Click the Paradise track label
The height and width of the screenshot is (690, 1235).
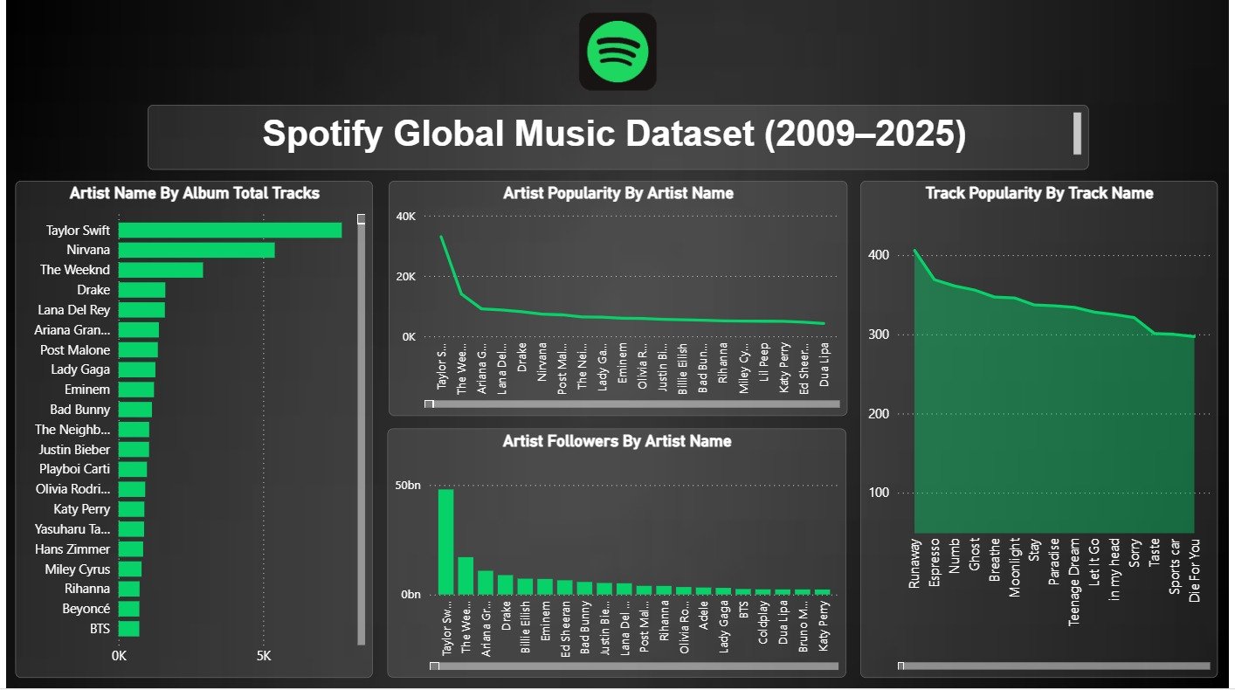tap(1055, 562)
